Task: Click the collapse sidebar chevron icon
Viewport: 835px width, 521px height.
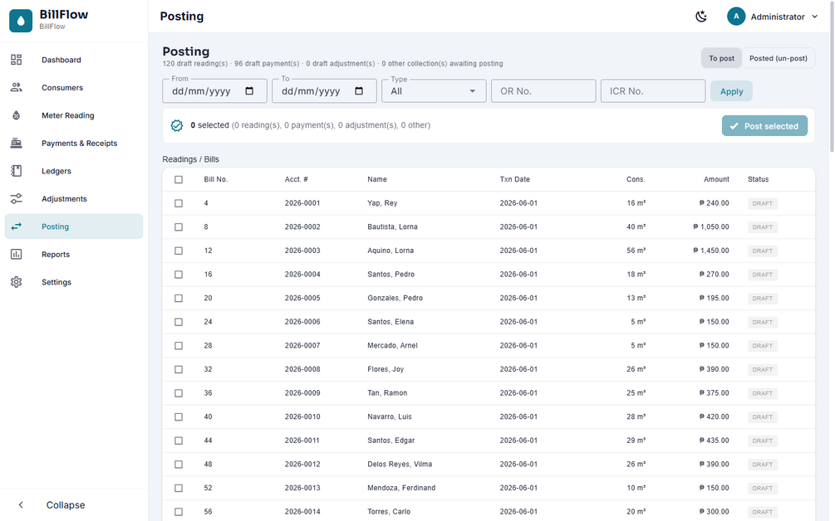Action: click(21, 505)
